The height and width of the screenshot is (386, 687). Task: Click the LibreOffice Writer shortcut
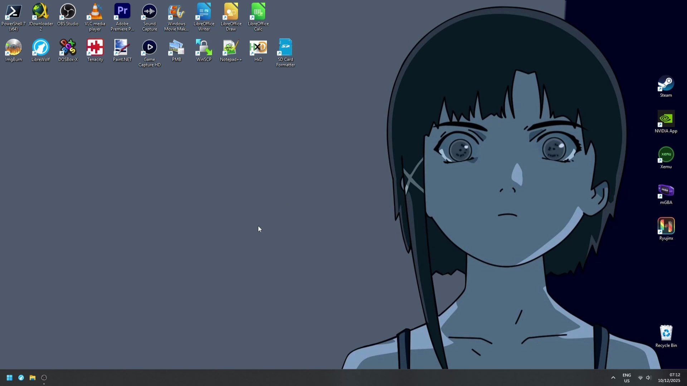point(204,17)
